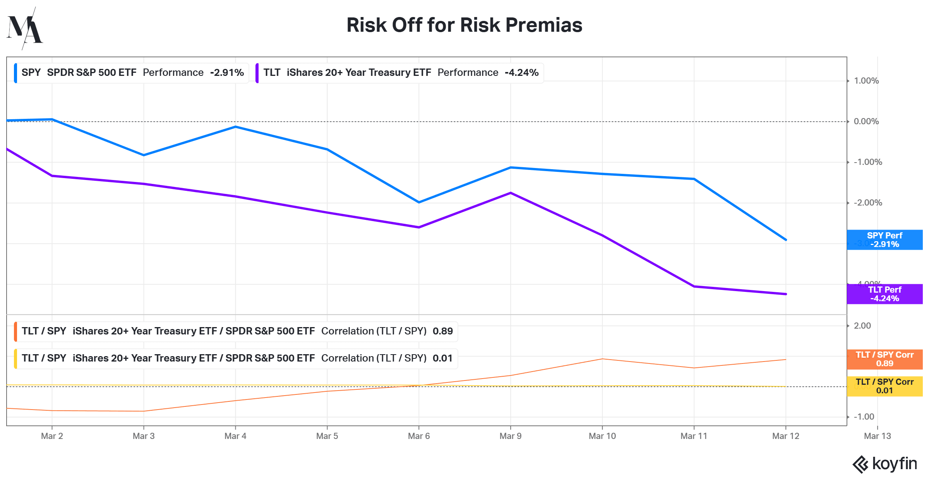Click the MA logo in top-left corner

pyautogui.click(x=25, y=28)
